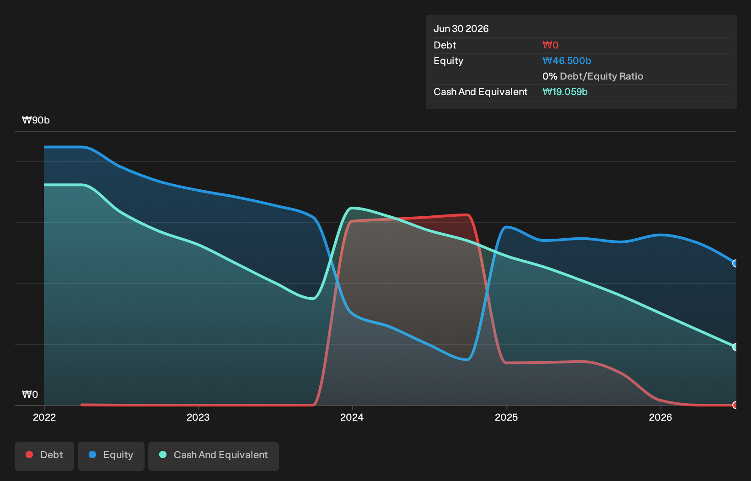The image size is (751, 481).
Task: Click the red Debt endpoint marker
Action: pyautogui.click(x=735, y=405)
